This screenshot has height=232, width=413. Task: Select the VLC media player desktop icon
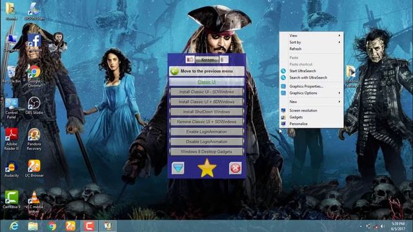pyautogui.click(x=34, y=202)
